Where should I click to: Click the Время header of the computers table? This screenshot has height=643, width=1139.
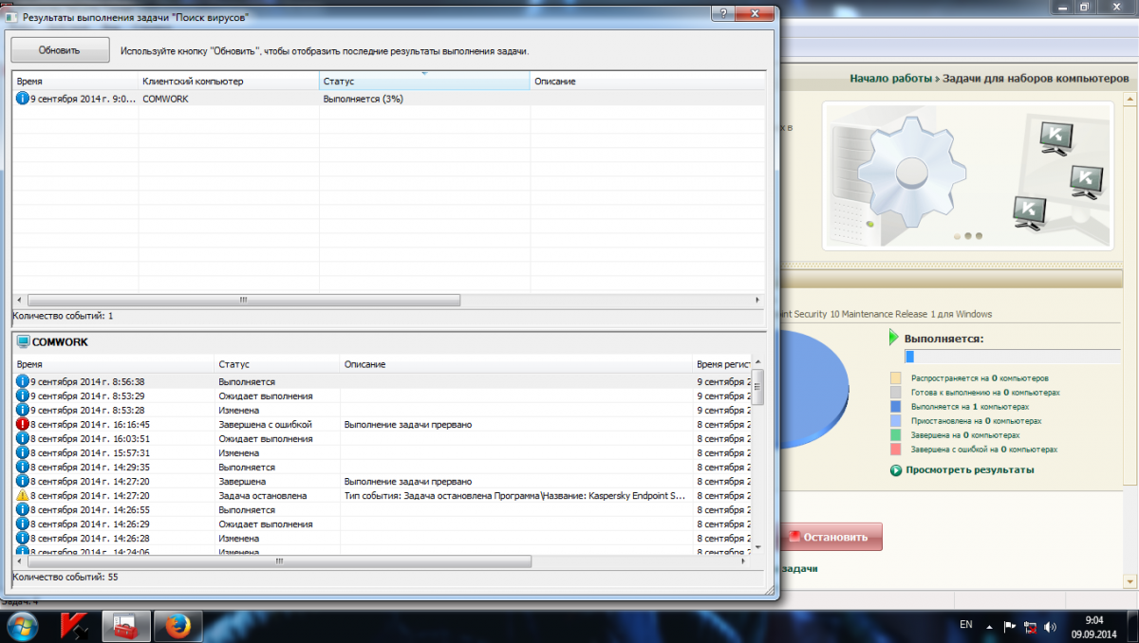[75, 82]
